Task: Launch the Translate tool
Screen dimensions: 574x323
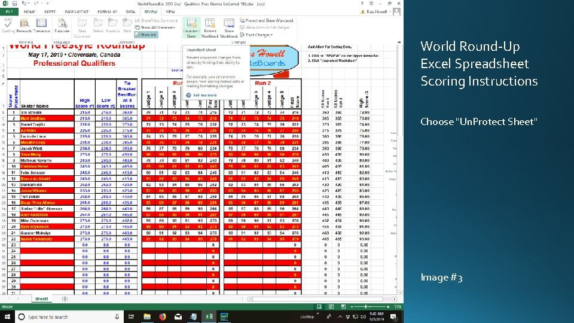Action: (x=62, y=26)
